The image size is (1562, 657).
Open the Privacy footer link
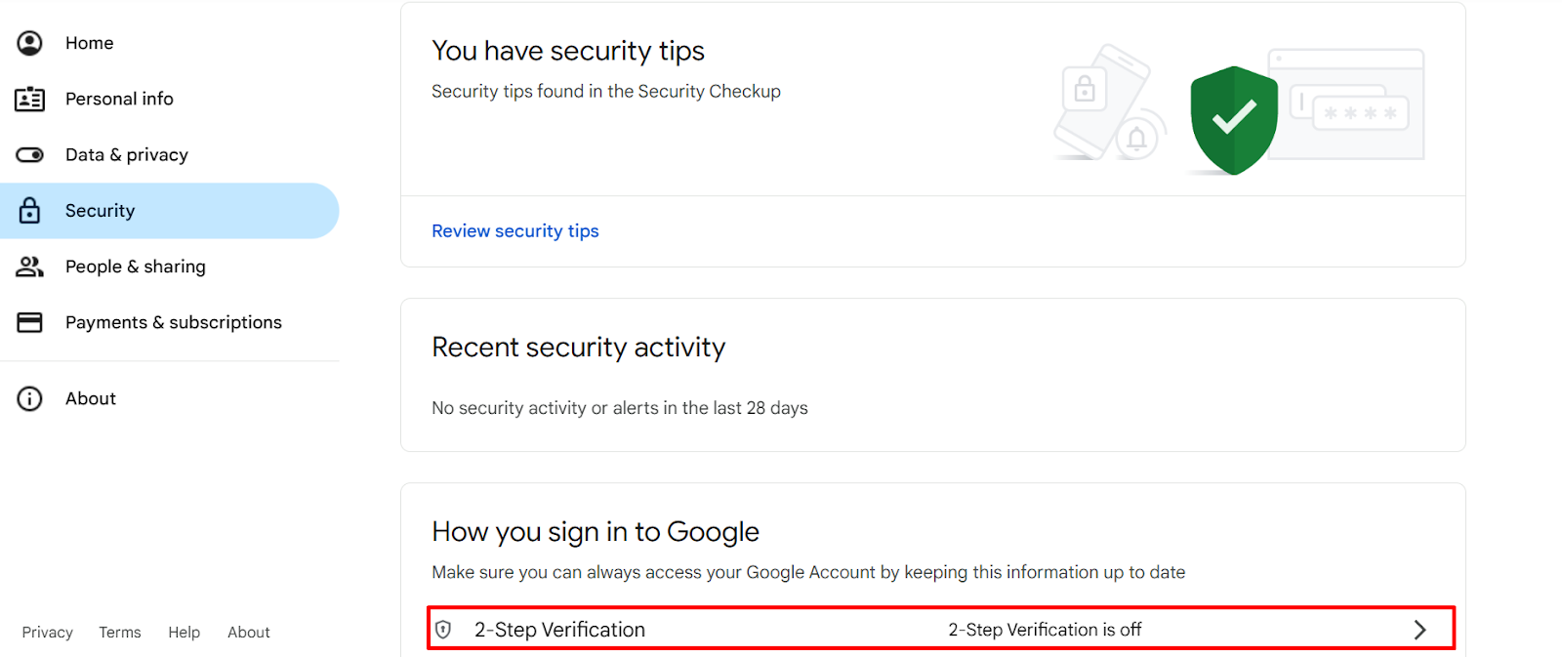[x=48, y=633]
